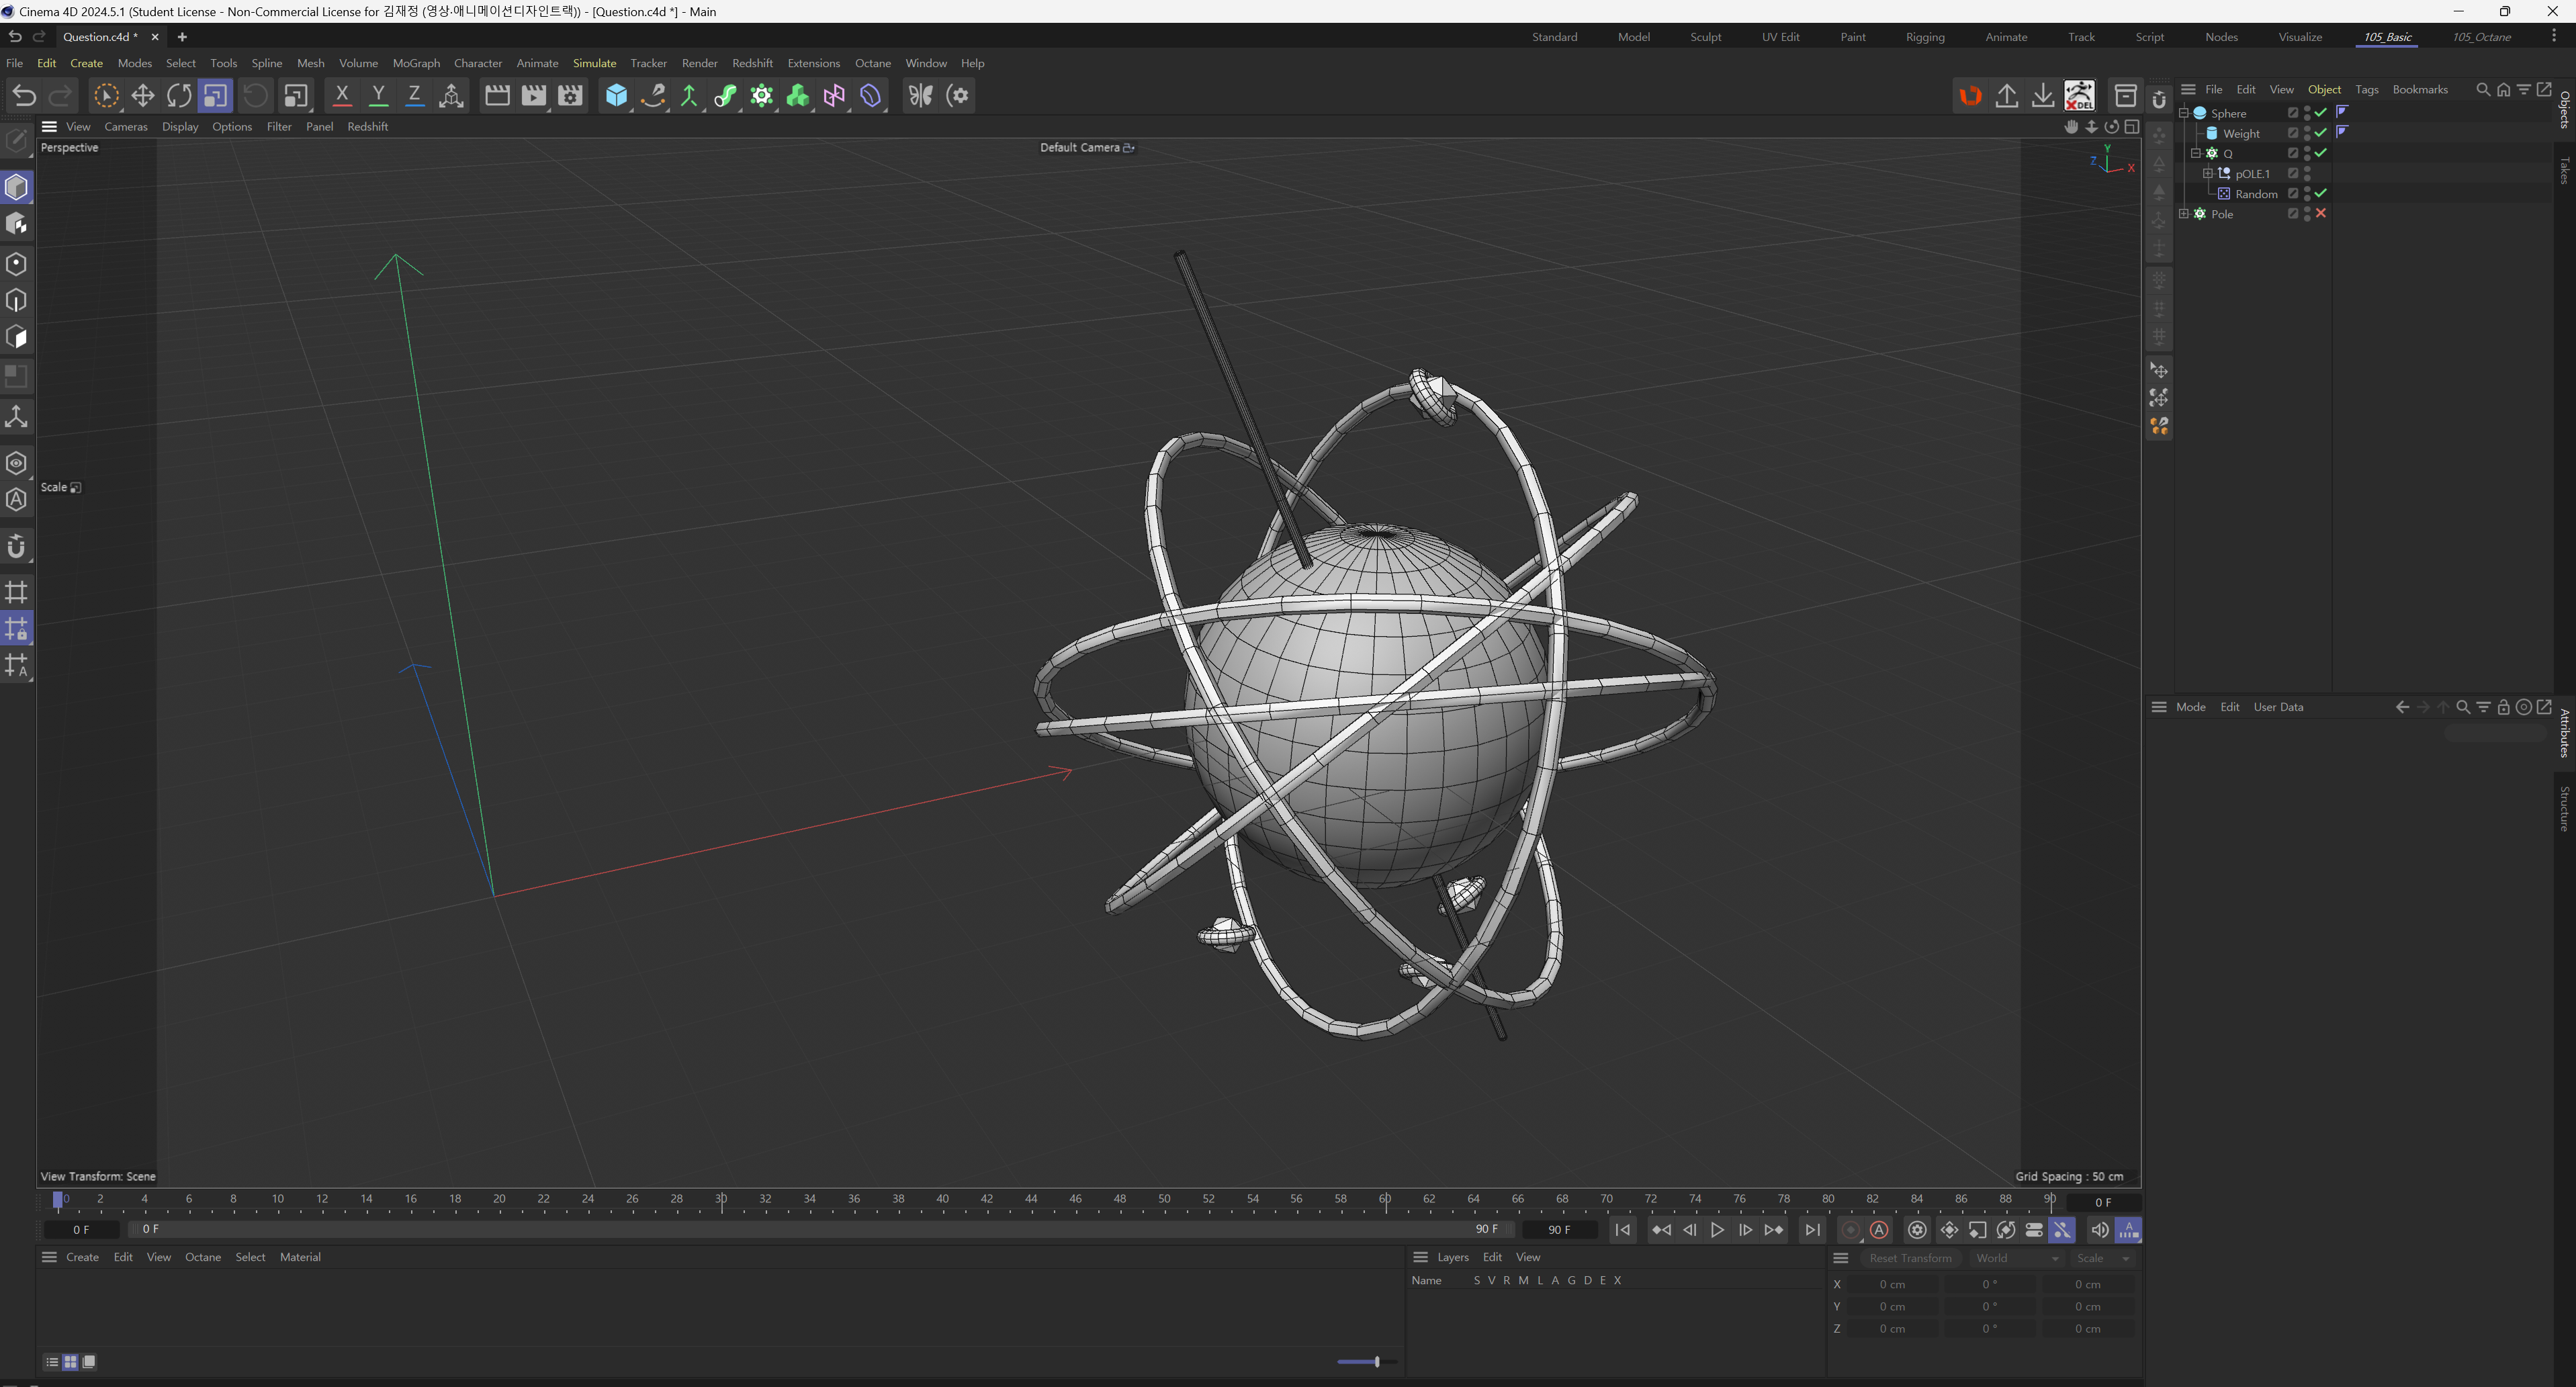
Task: Select Polygons mode in left palette
Action: click(x=17, y=337)
